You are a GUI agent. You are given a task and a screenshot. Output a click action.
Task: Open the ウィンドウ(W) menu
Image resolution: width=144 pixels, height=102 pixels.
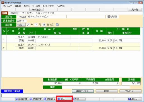pos(48,6)
